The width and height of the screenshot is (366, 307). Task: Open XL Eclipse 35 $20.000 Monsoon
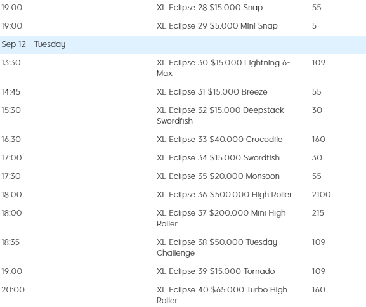click(x=218, y=176)
